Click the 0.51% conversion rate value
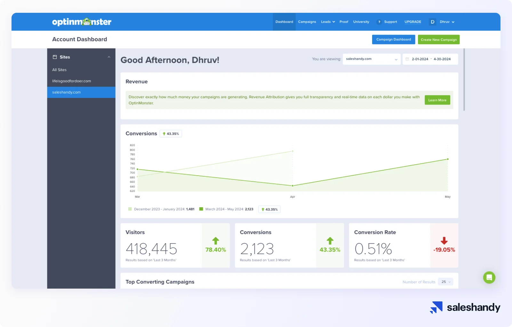 [x=373, y=249]
